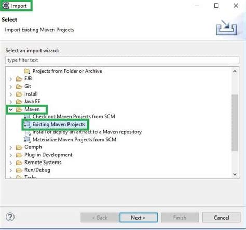
Task: Click the Existing Maven Projects wizard icon
Action: pos(27,124)
